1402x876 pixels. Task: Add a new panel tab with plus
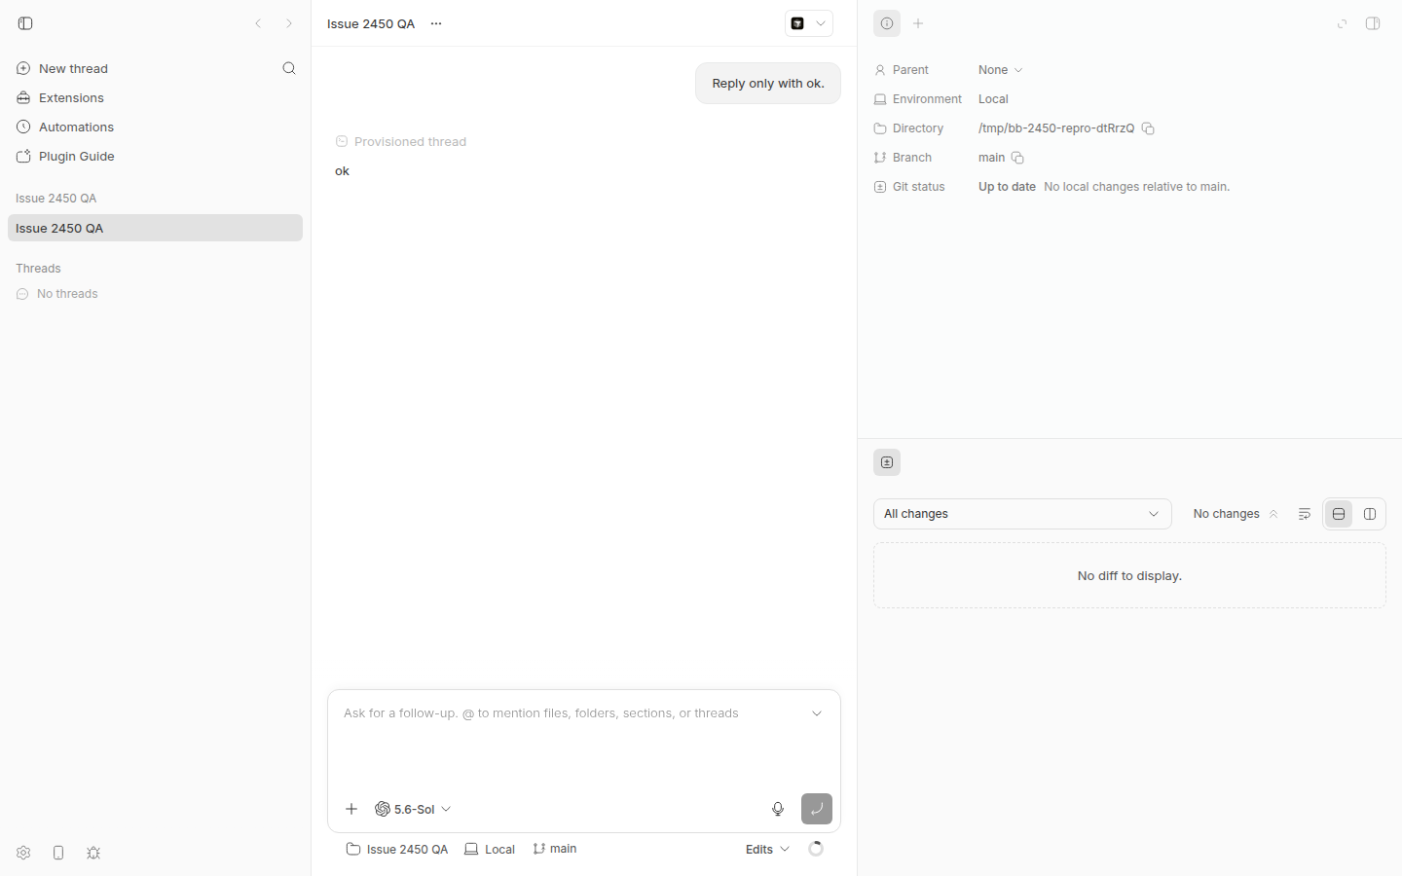pos(918,23)
